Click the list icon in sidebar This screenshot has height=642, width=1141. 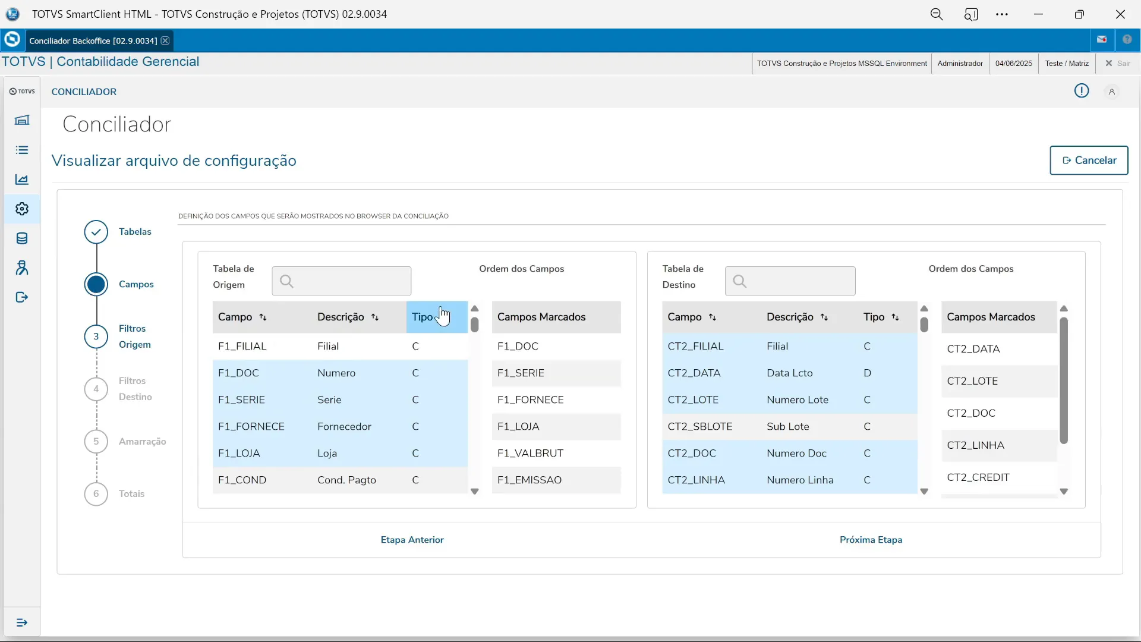[x=22, y=150]
